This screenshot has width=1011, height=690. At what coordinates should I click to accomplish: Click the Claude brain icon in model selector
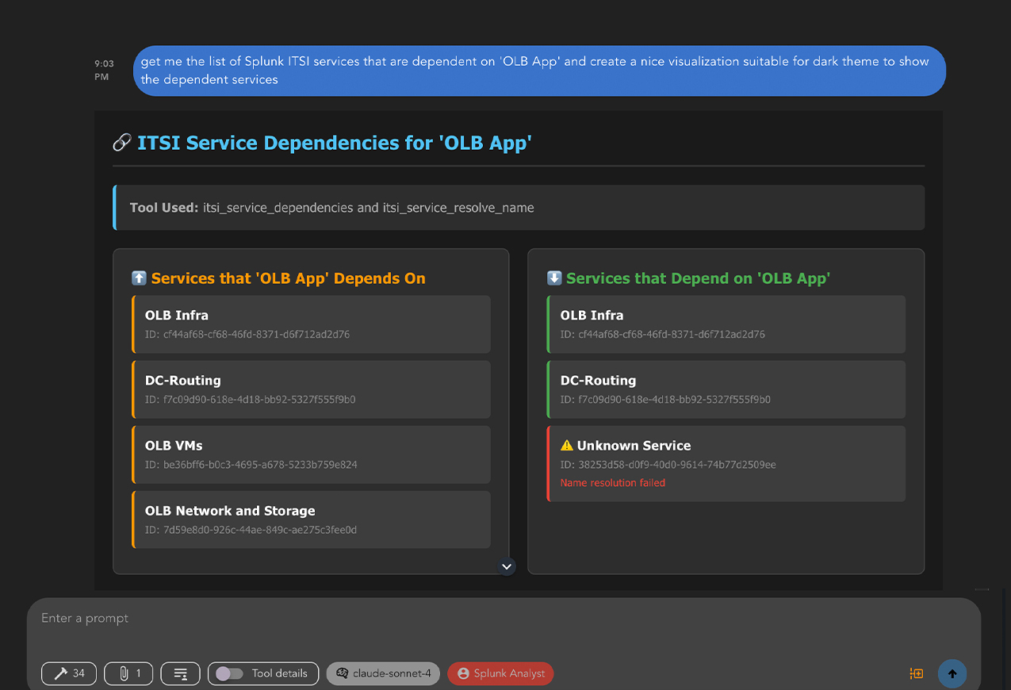click(x=342, y=673)
